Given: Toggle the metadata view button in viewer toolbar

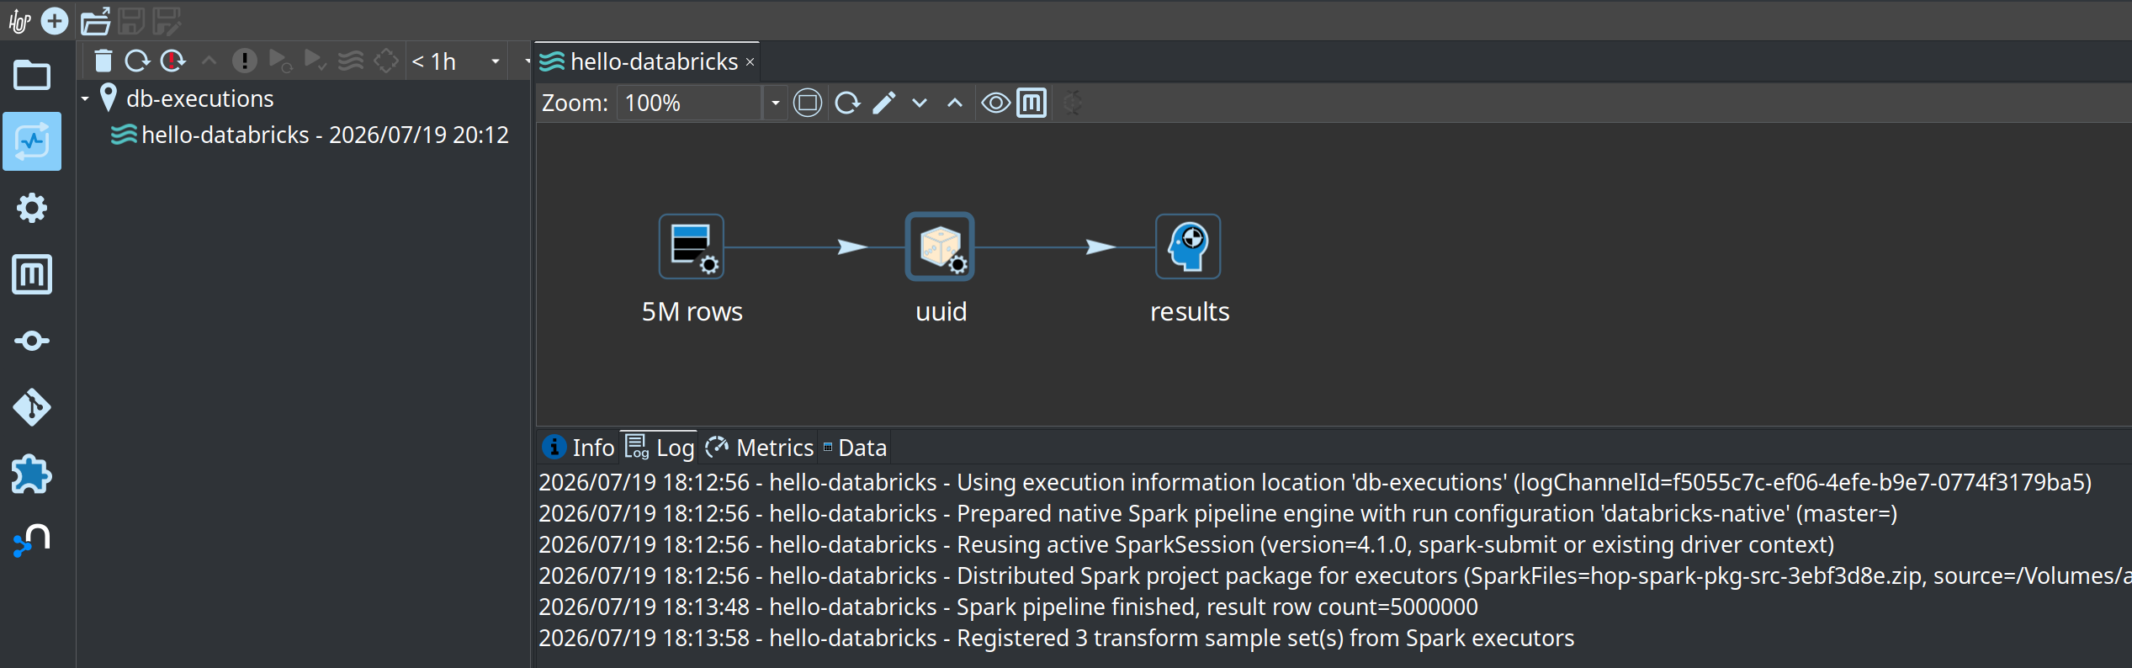Looking at the screenshot, I should [1032, 103].
